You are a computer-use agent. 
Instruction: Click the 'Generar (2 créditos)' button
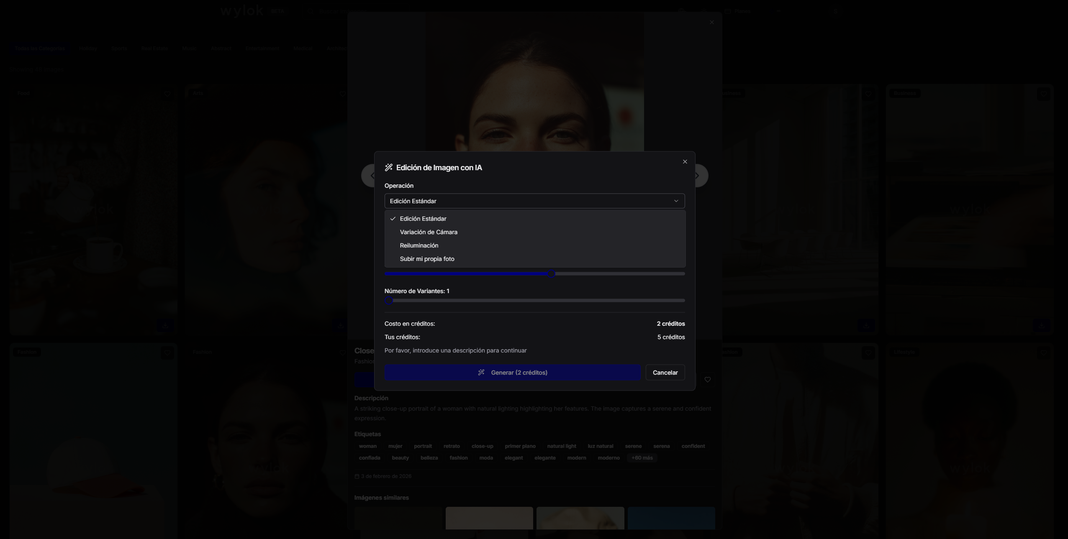tap(512, 372)
